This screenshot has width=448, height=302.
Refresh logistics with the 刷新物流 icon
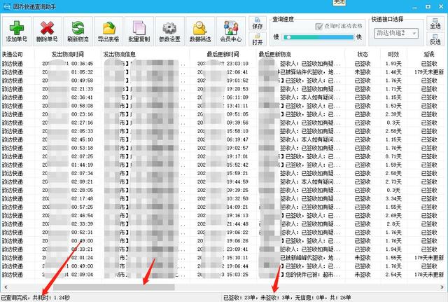[78, 31]
